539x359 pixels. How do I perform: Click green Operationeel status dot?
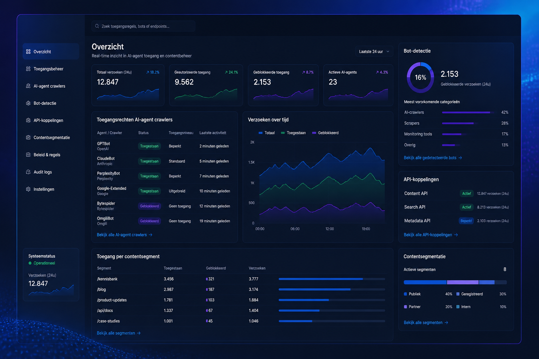pos(30,263)
